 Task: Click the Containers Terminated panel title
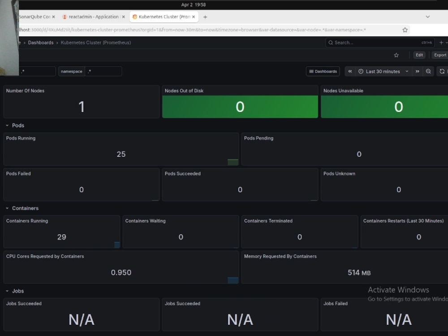tap(268, 221)
